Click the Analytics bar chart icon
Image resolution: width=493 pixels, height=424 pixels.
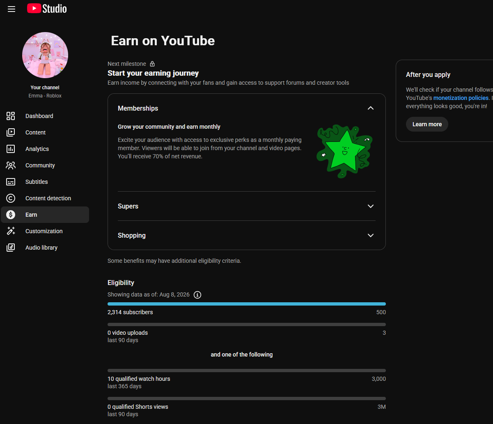[11, 149]
